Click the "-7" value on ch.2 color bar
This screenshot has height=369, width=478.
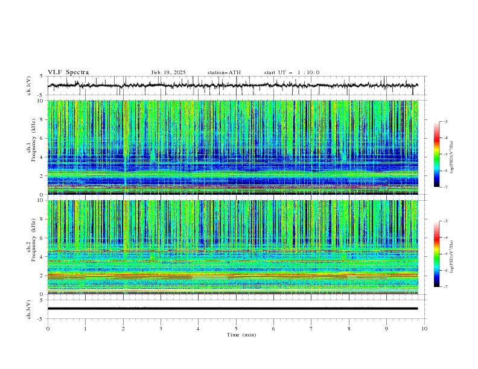pyautogui.click(x=445, y=287)
